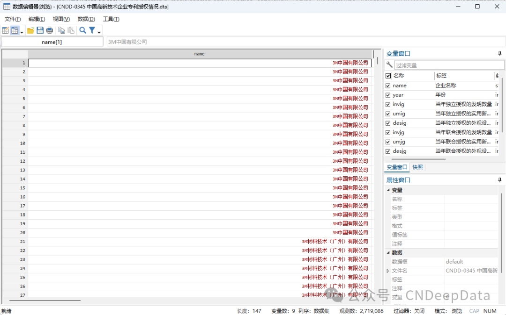The height and width of the screenshot is (315, 506).
Task: Click the cell value box showing 3M中国有限公司
Action: point(305,42)
